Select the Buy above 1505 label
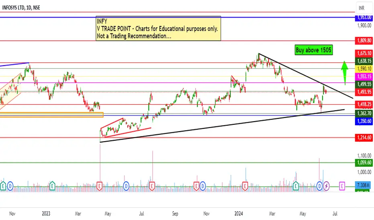Image resolution: width=374 pixels, height=220 pixels. point(313,50)
